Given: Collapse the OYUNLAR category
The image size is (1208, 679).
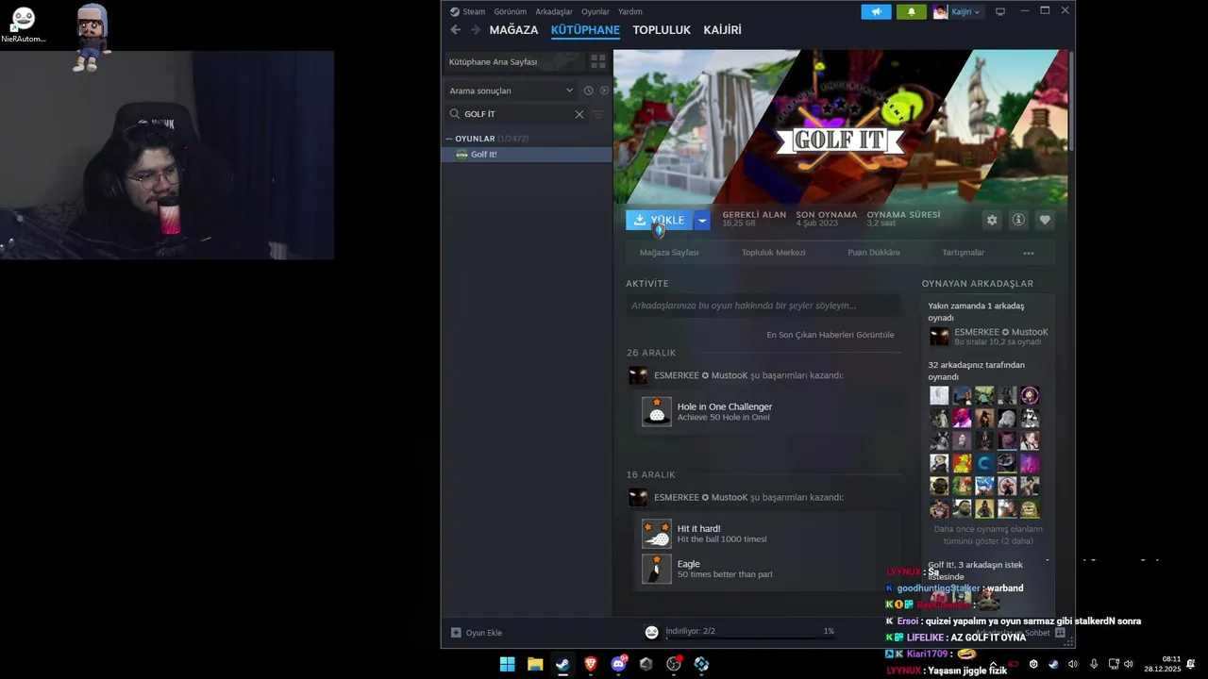Looking at the screenshot, I should 449,139.
